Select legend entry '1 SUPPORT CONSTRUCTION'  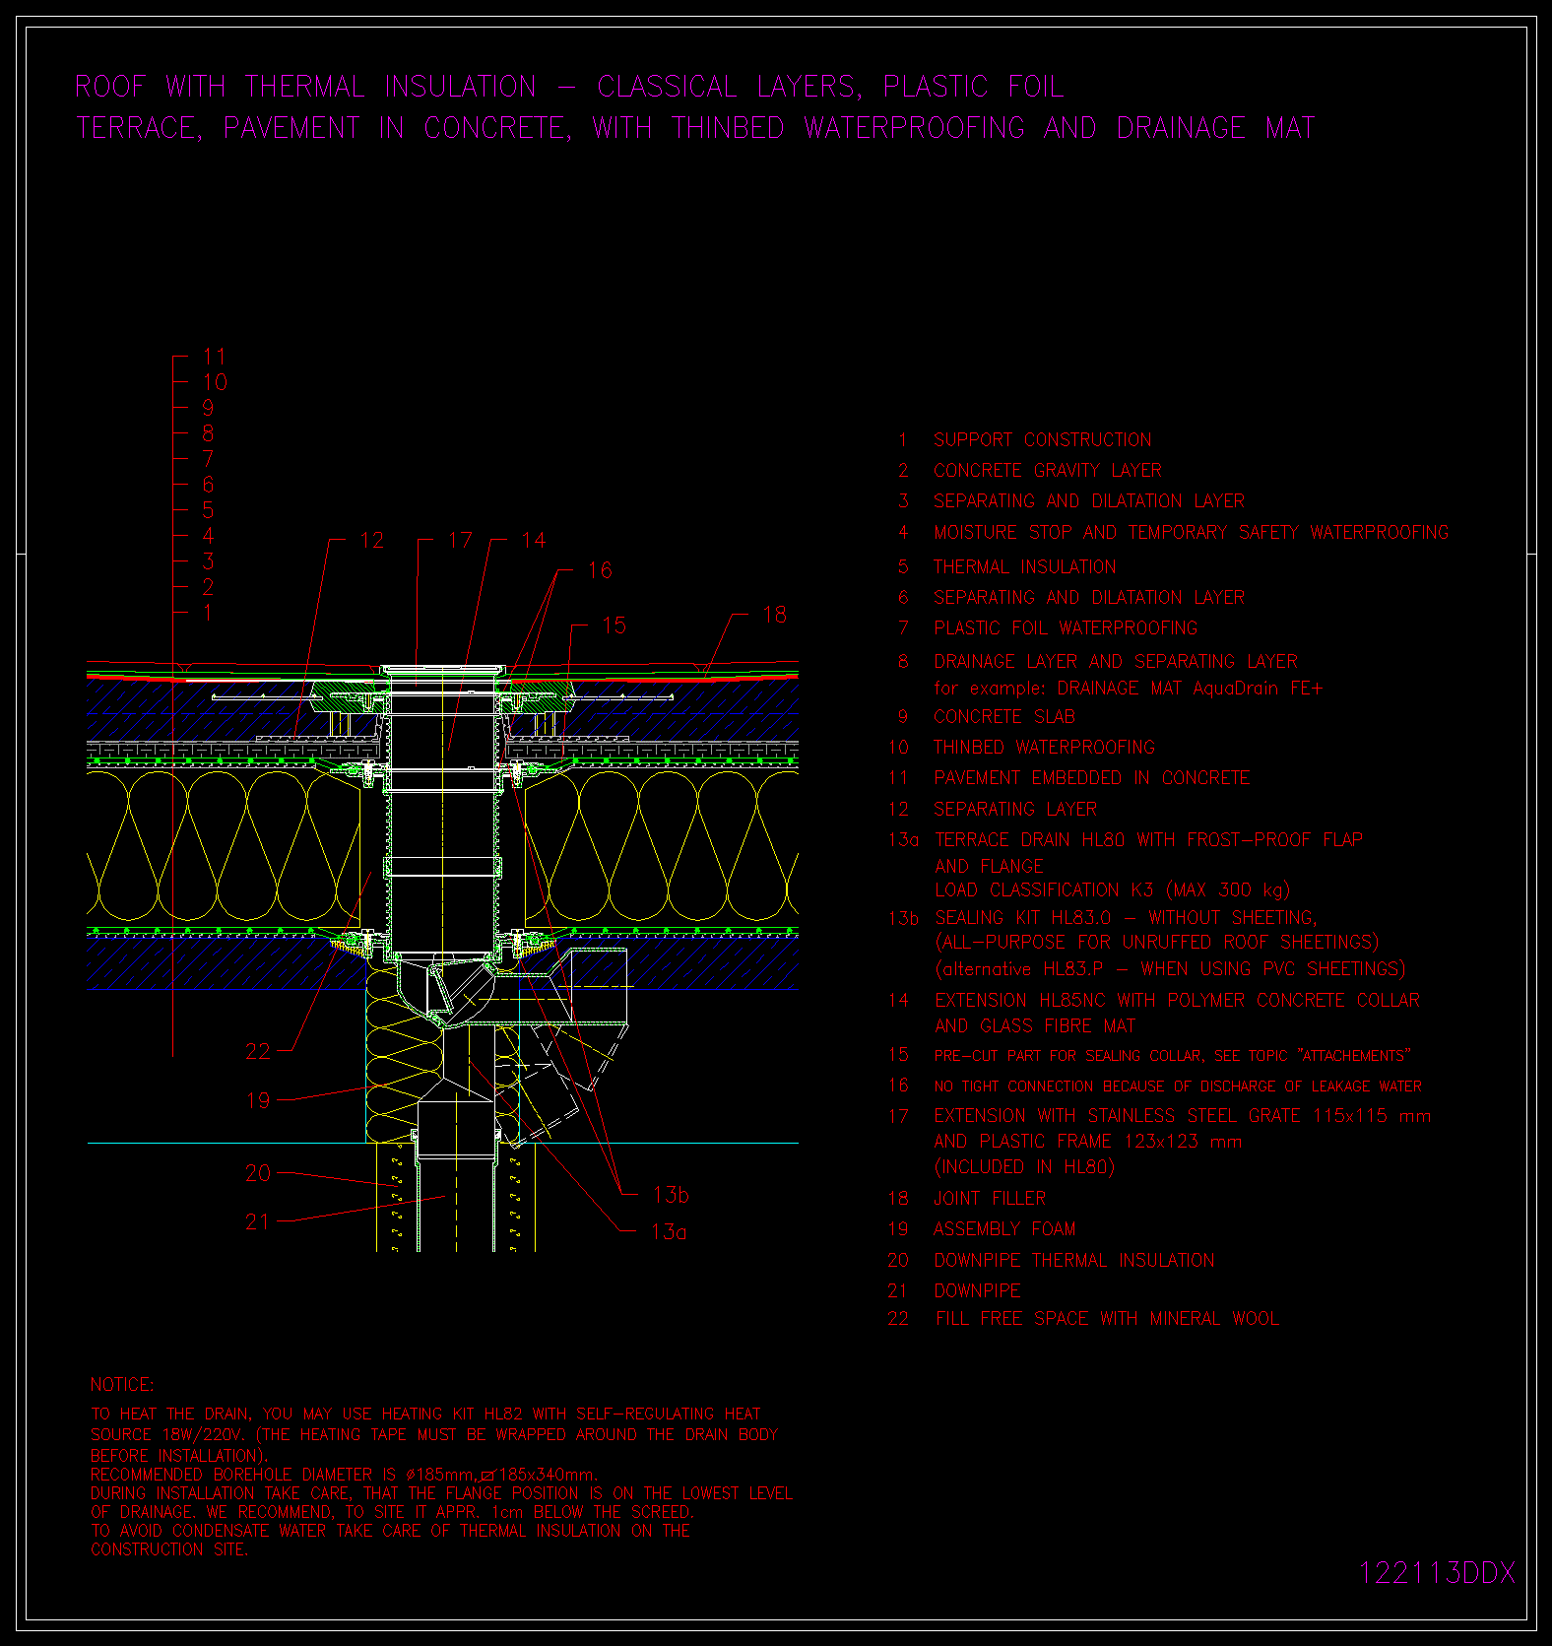pos(1024,440)
